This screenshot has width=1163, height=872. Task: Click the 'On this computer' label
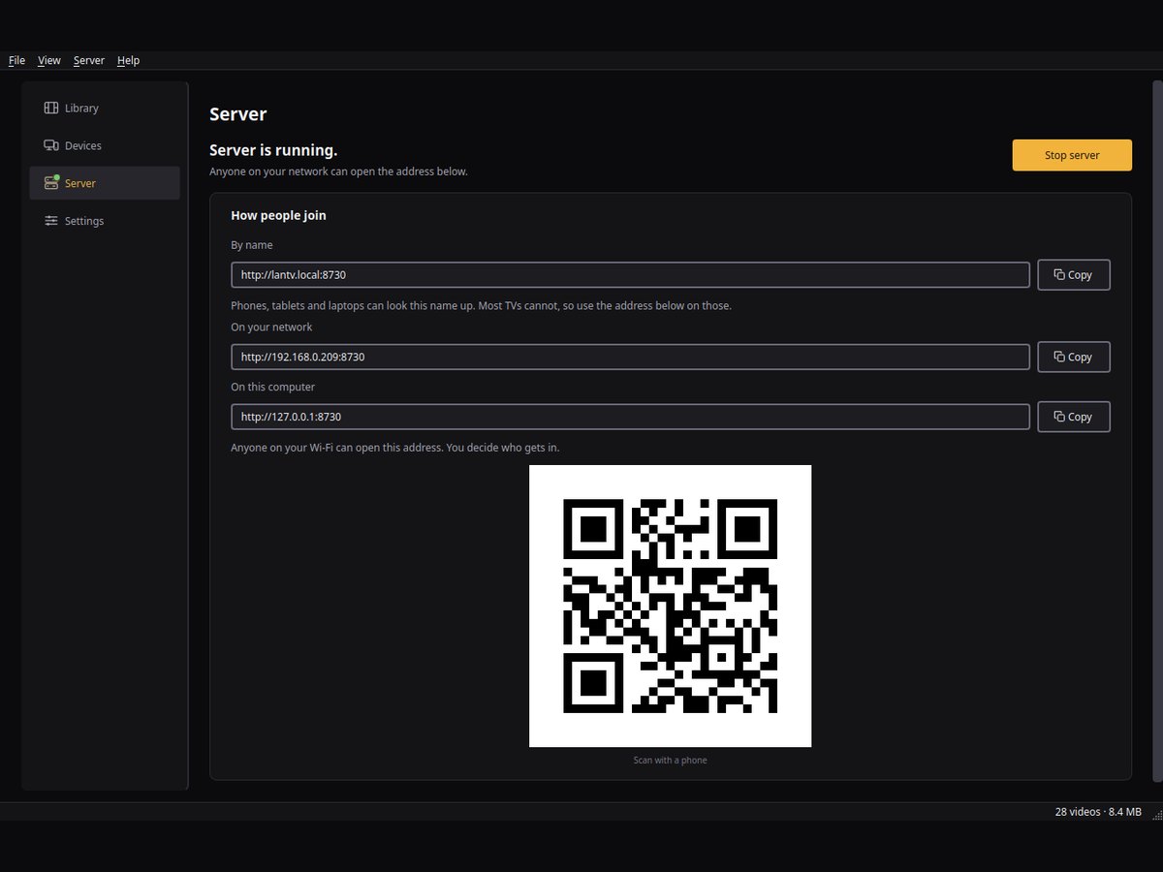(272, 388)
